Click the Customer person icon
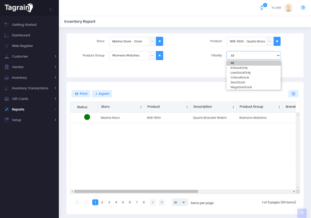The image size is (311, 218). pos(6,56)
